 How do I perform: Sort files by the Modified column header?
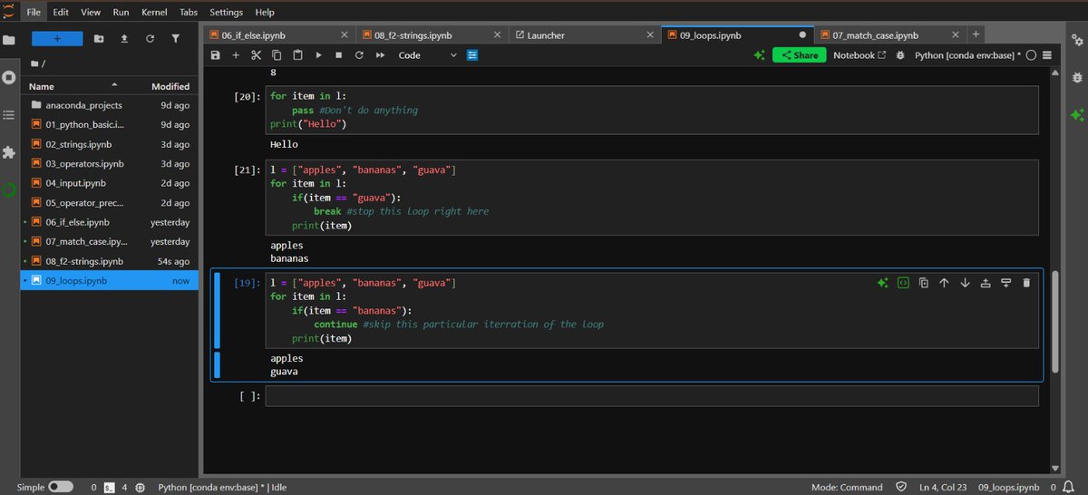[x=170, y=86]
